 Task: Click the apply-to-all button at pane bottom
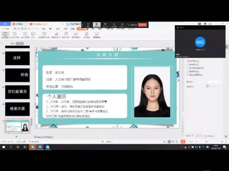[x=190, y=136]
